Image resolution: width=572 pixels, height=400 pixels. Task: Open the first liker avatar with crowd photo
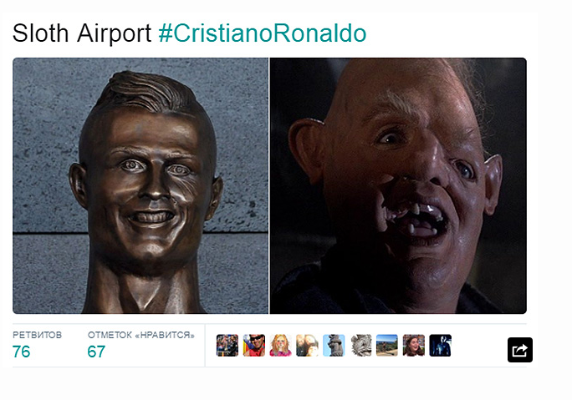[x=227, y=345]
